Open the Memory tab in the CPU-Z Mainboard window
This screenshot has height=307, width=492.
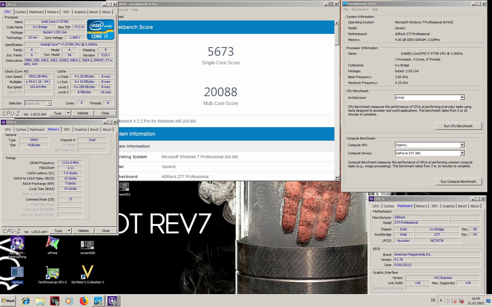[421, 206]
